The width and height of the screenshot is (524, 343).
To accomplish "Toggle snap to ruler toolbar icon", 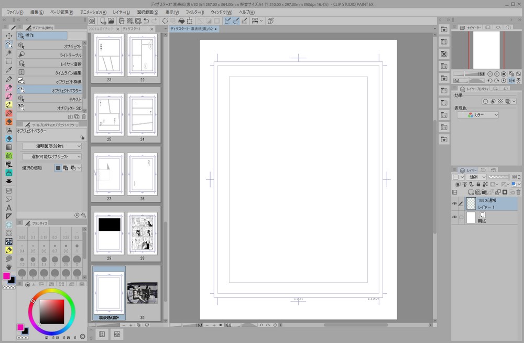I will pyautogui.click(x=227, y=21).
